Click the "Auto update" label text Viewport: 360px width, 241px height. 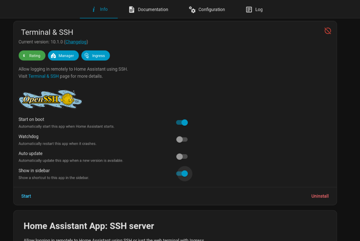point(30,153)
